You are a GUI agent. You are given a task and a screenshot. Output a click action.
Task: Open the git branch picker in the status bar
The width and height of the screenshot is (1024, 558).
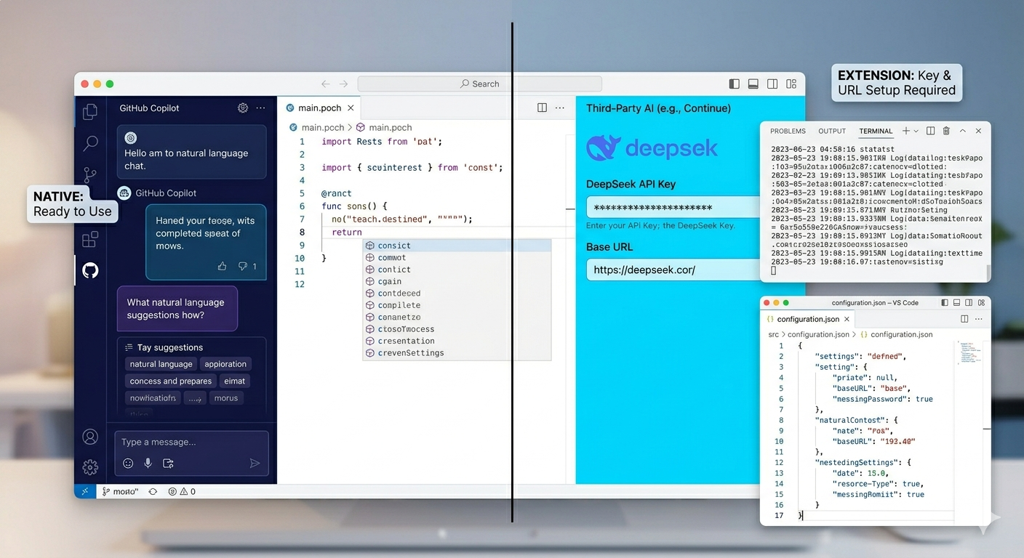pyautogui.click(x=121, y=491)
